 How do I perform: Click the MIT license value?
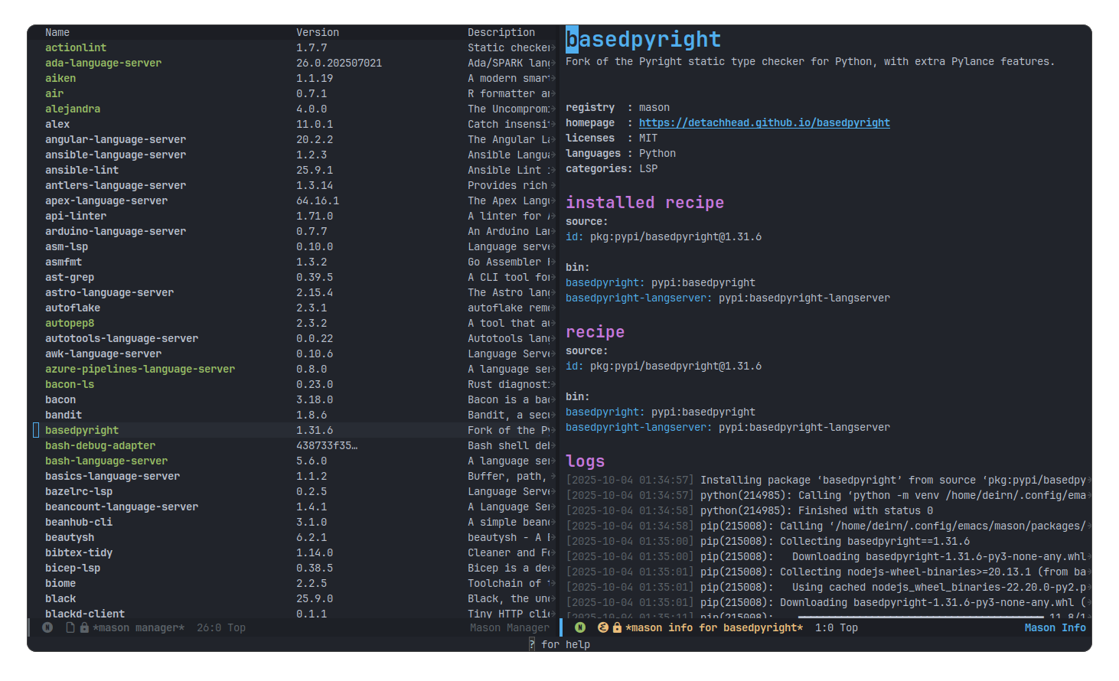coord(648,138)
